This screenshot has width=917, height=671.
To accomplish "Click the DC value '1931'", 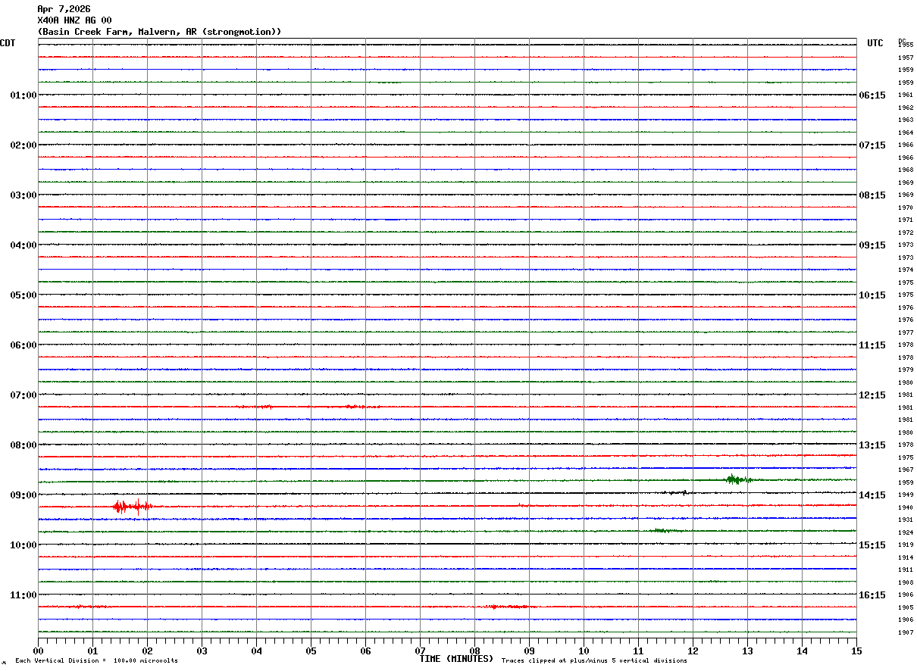I will (x=906, y=520).
